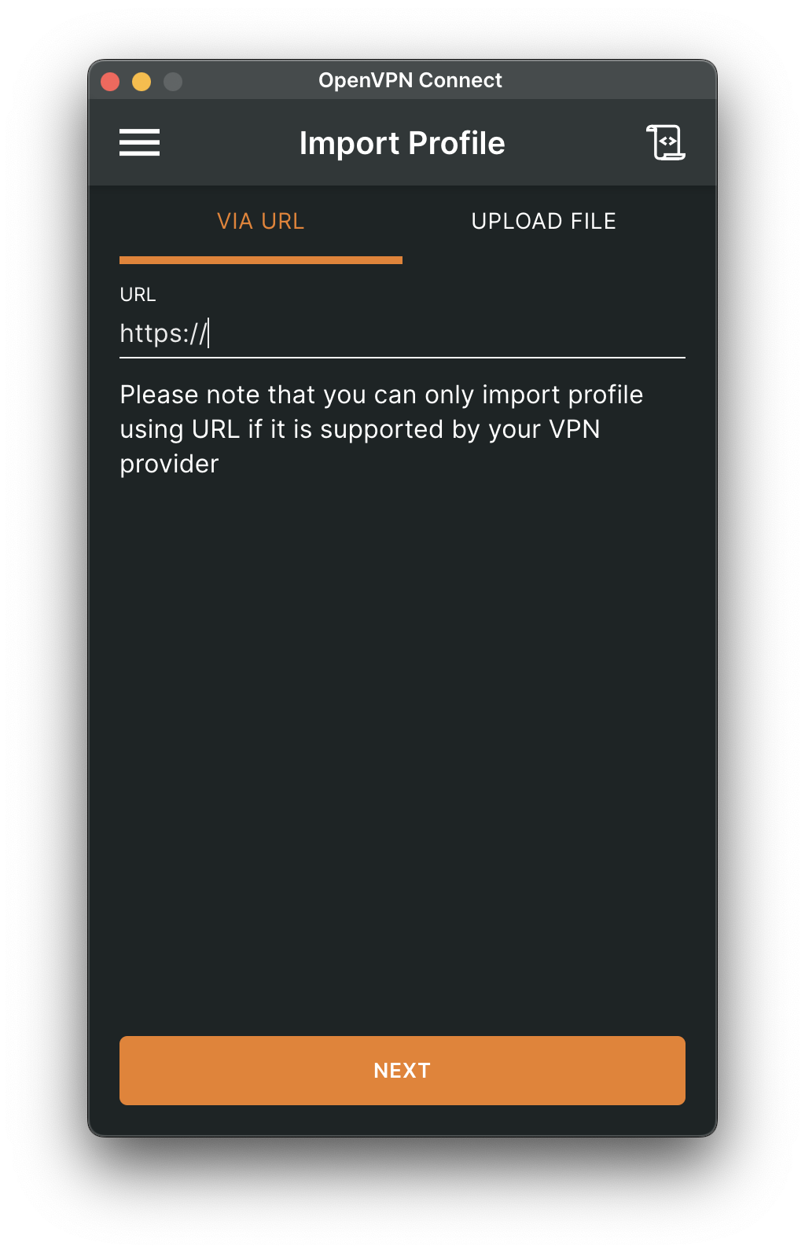Screen dimensions: 805x1253
Task: Click the empty right side of URL field
Action: (x=472, y=334)
